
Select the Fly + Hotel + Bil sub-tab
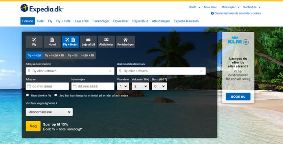(x=54, y=55)
